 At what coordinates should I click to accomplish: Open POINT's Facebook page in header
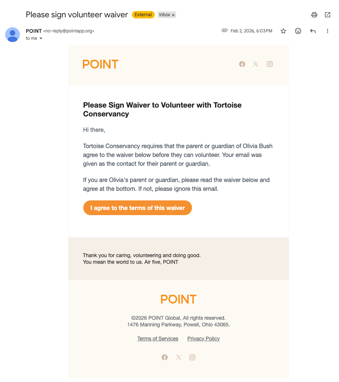coord(242,64)
